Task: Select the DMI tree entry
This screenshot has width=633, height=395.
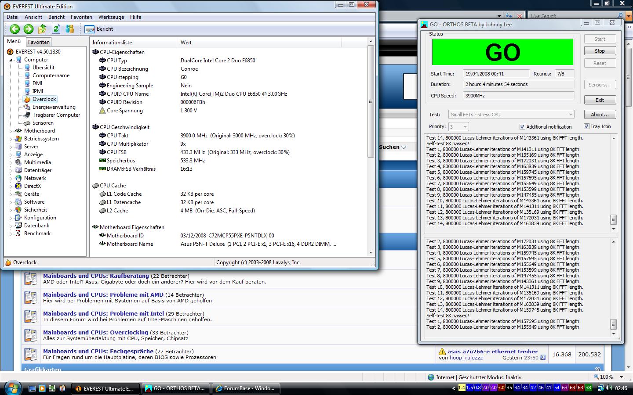Action: [37, 83]
